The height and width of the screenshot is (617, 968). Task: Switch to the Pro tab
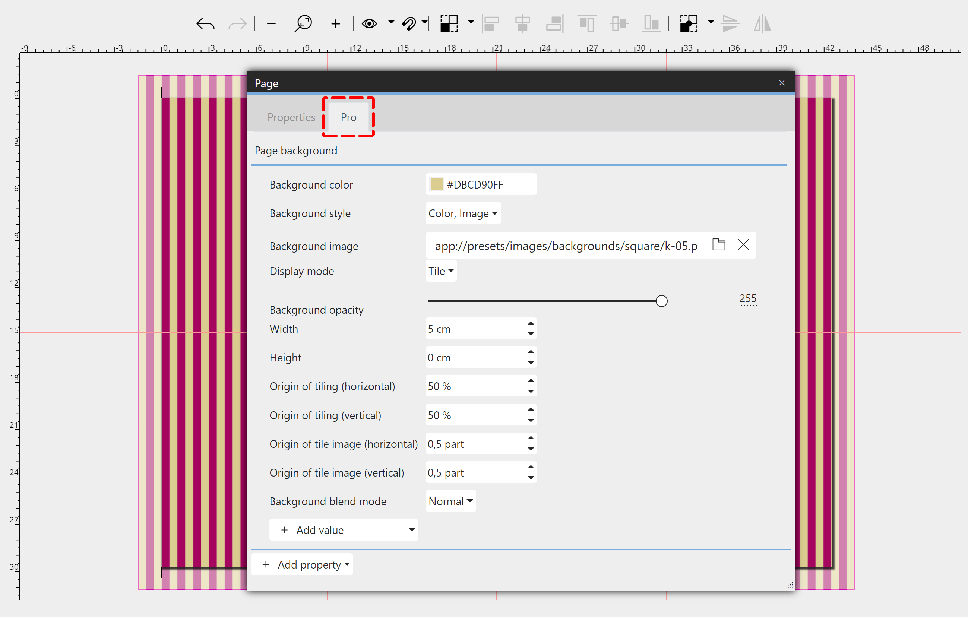348,117
